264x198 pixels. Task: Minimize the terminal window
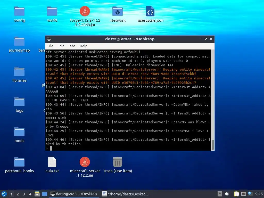point(200,39)
